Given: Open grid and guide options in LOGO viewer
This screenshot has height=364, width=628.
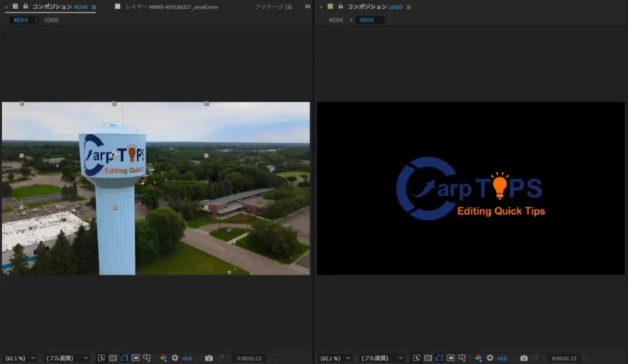Looking at the screenshot, I should pyautogui.click(x=462, y=358).
